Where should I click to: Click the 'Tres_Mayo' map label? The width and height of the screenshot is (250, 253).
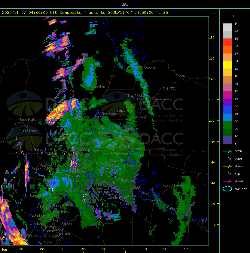coord(99,127)
